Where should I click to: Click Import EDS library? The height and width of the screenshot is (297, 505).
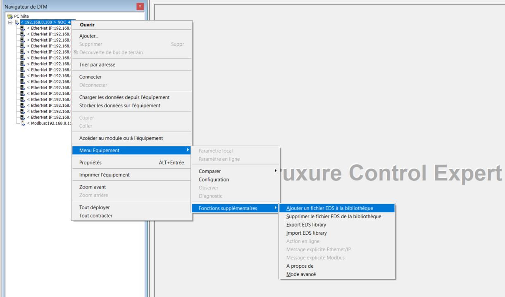(x=306, y=233)
